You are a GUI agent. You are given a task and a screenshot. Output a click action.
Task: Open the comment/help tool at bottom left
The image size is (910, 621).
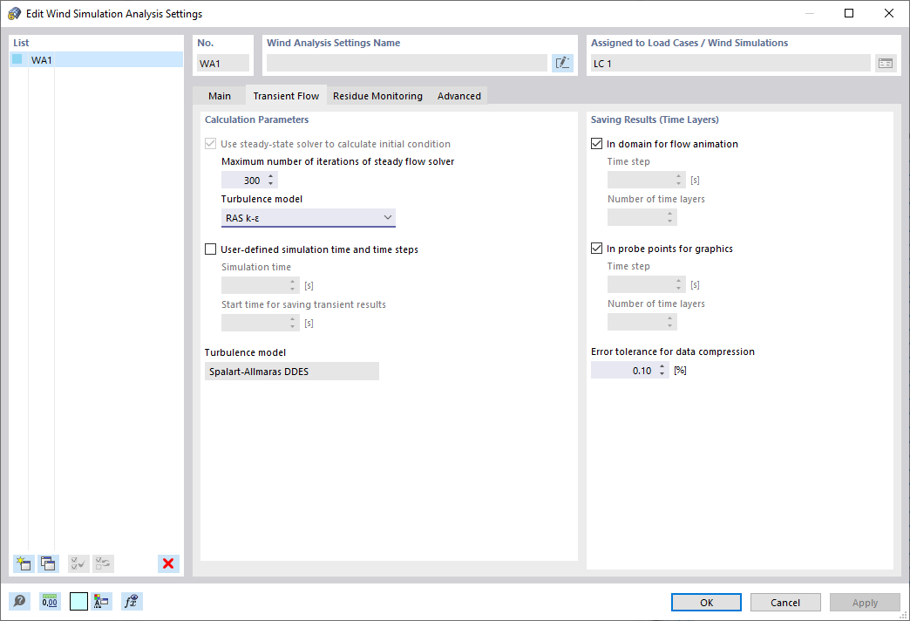click(x=18, y=601)
